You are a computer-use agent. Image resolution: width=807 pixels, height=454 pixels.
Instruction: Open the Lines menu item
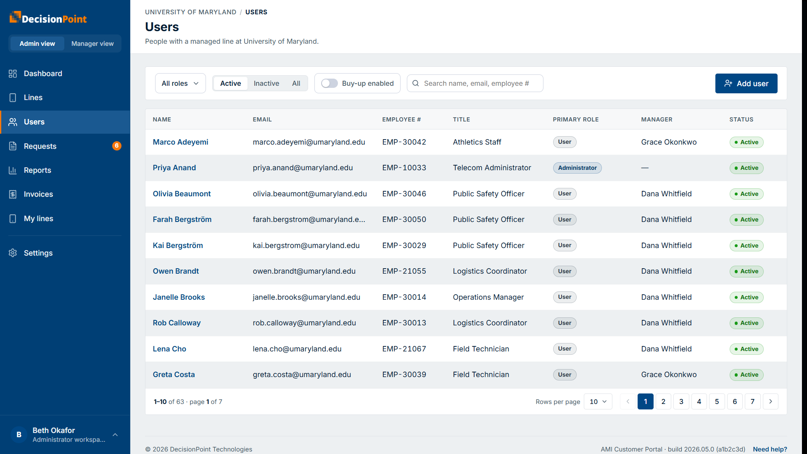point(65,98)
